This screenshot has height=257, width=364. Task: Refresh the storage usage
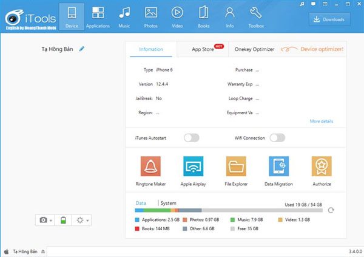click(331, 210)
